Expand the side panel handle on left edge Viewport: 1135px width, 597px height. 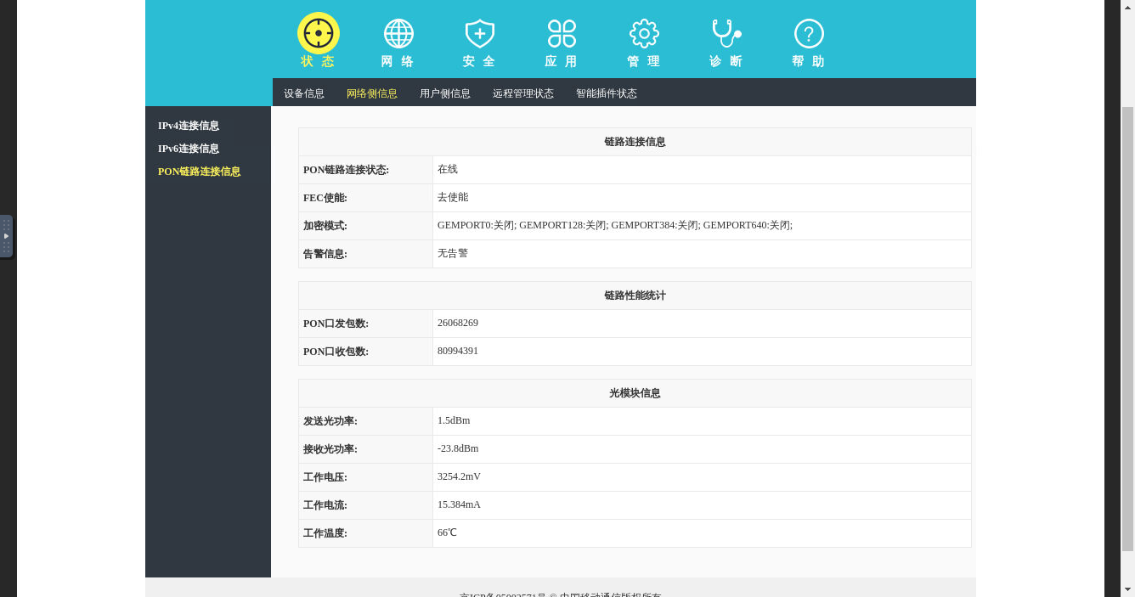pyautogui.click(x=6, y=236)
